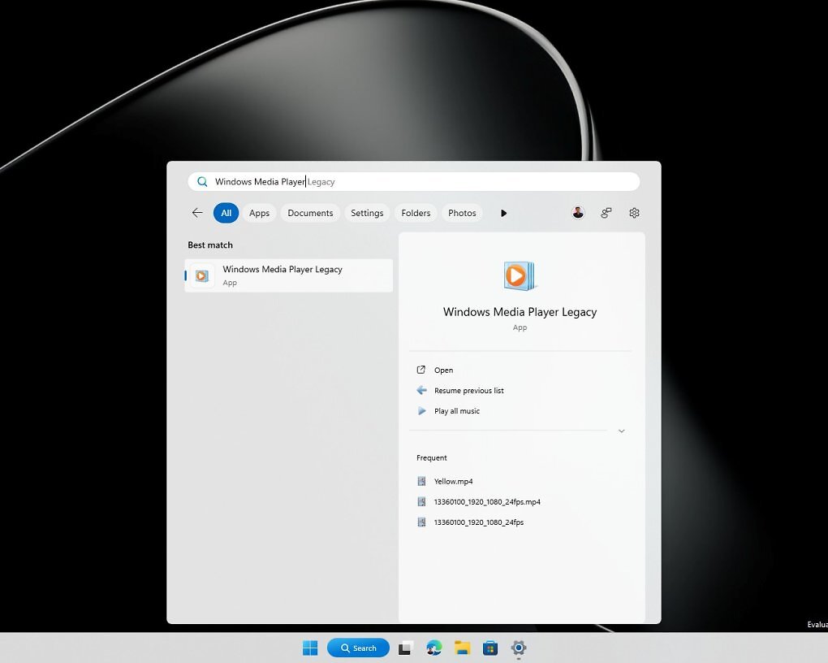Screen dimensions: 828x663
Task: Click the Yellow.mp4 video file icon
Action: tap(421, 481)
